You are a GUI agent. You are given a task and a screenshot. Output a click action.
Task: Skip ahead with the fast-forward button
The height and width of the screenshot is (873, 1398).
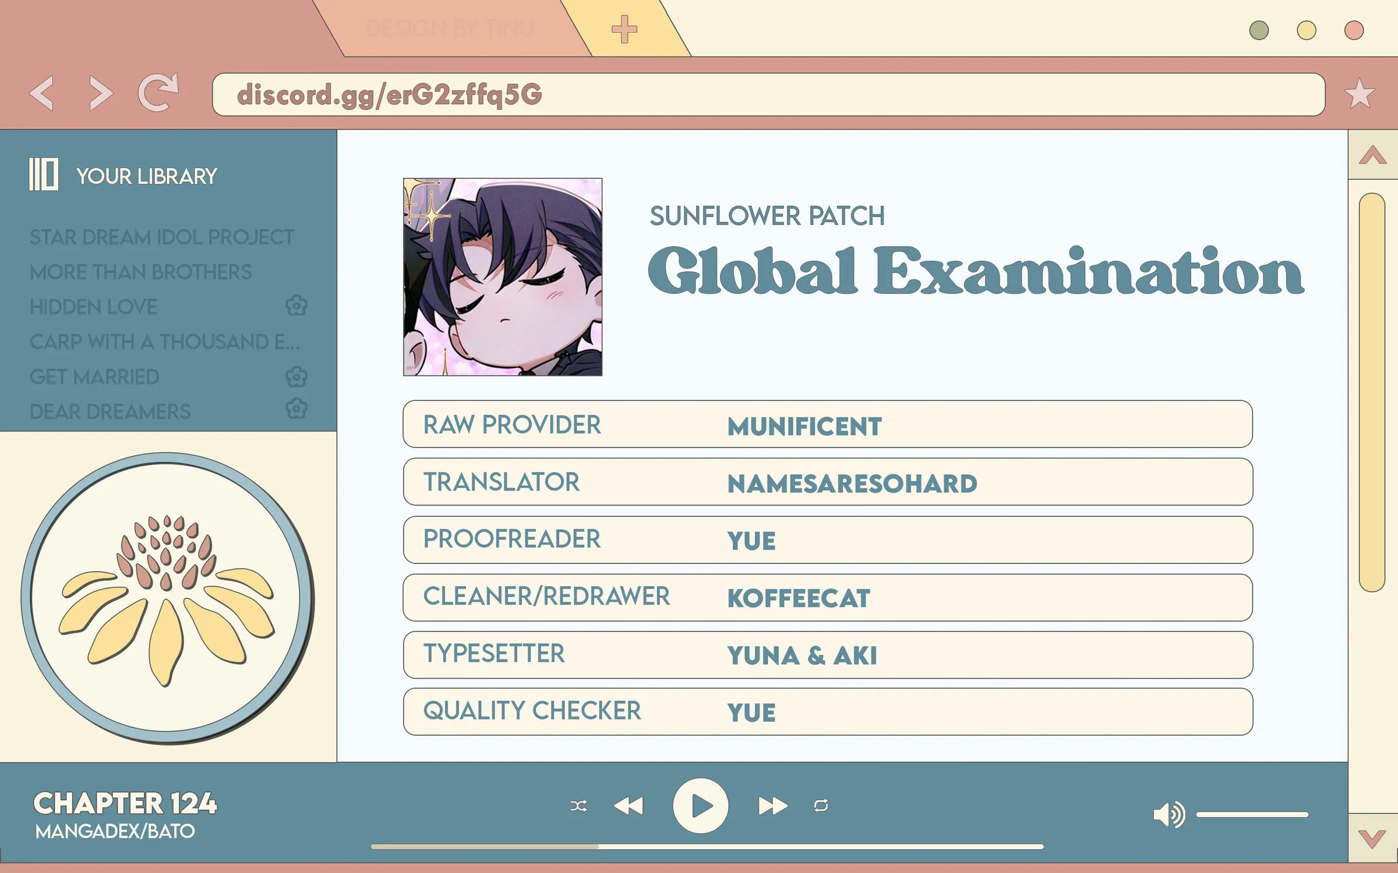click(773, 806)
